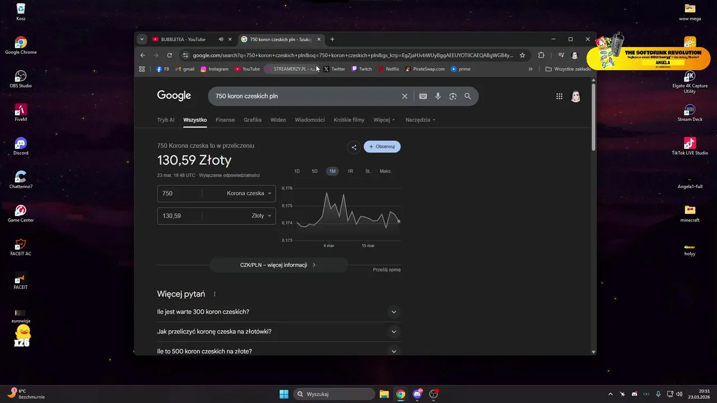Clear the Google search box text
The height and width of the screenshot is (403, 717).
404,96
